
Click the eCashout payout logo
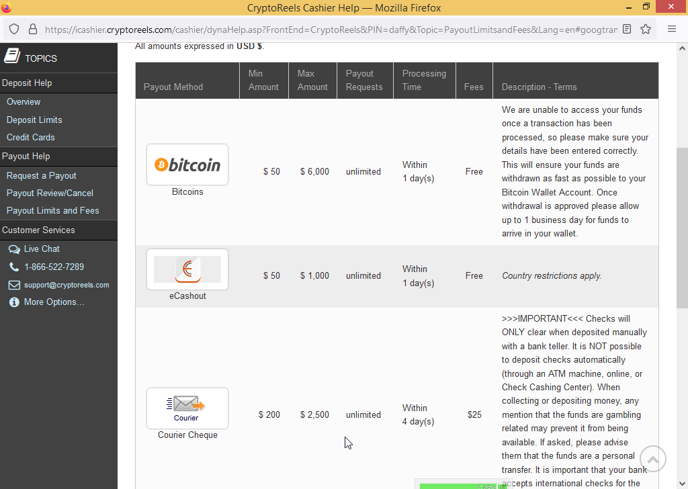187,269
